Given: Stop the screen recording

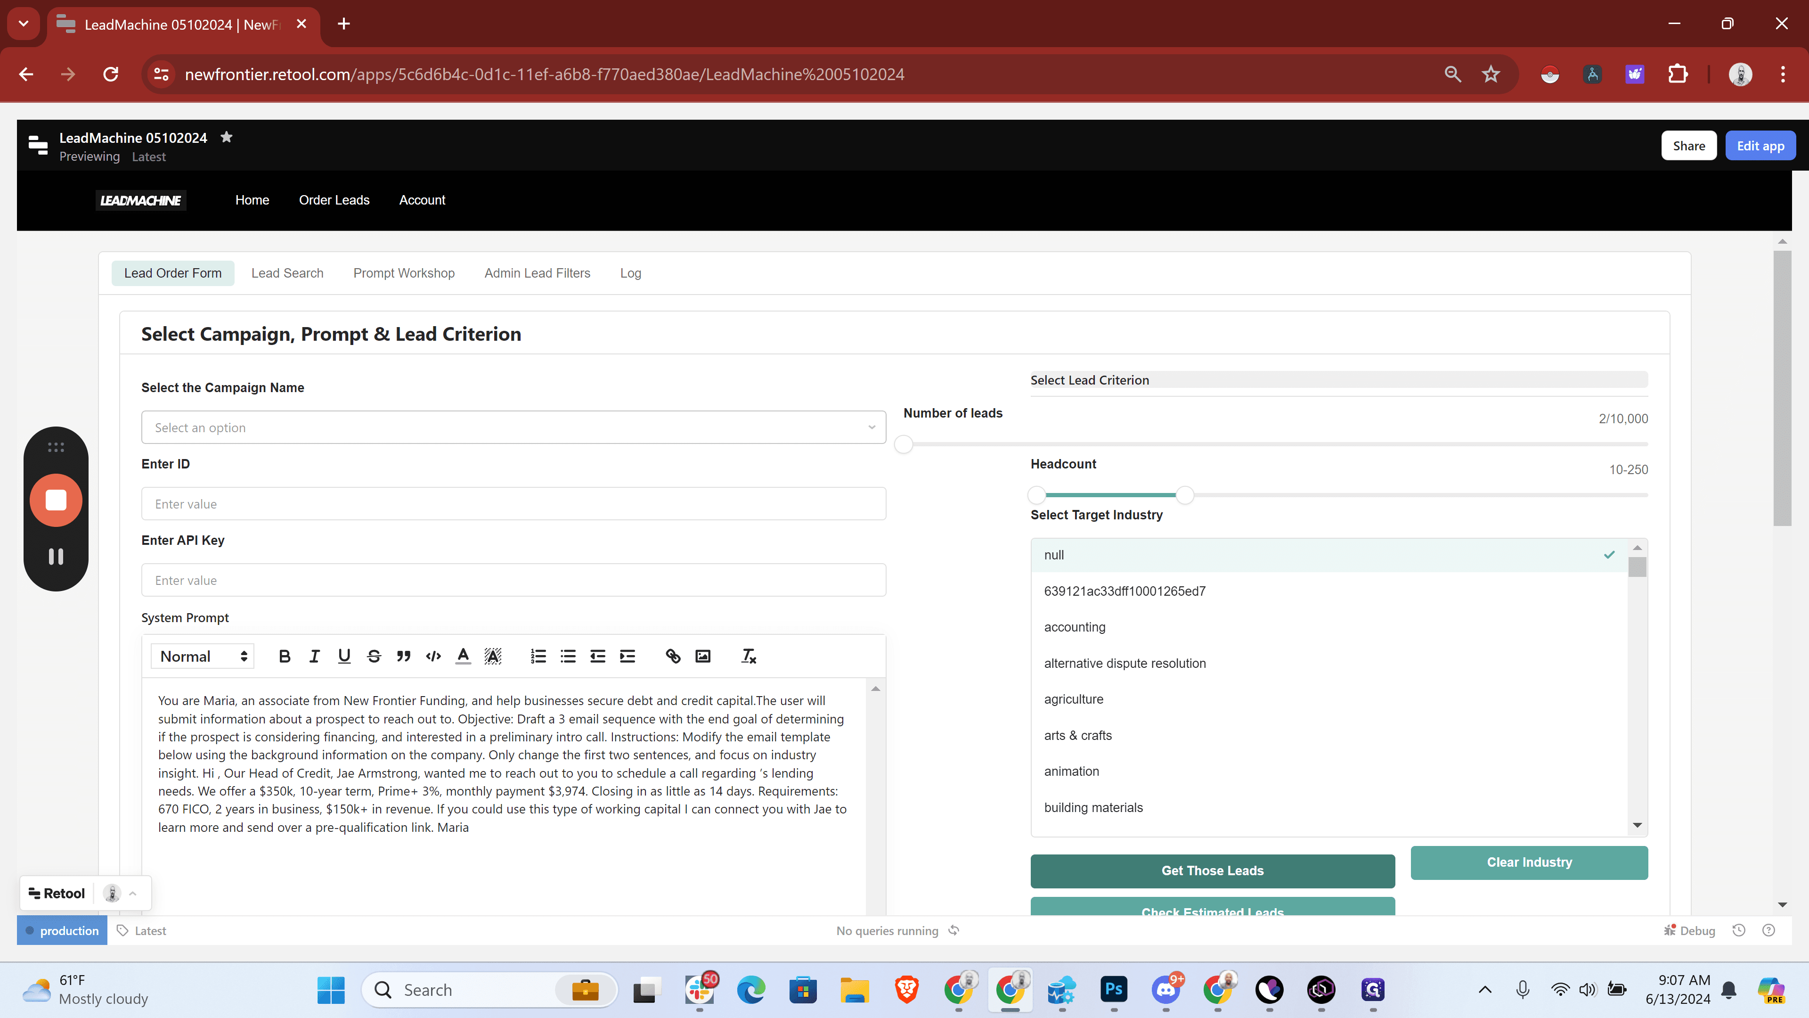Looking at the screenshot, I should 56,500.
